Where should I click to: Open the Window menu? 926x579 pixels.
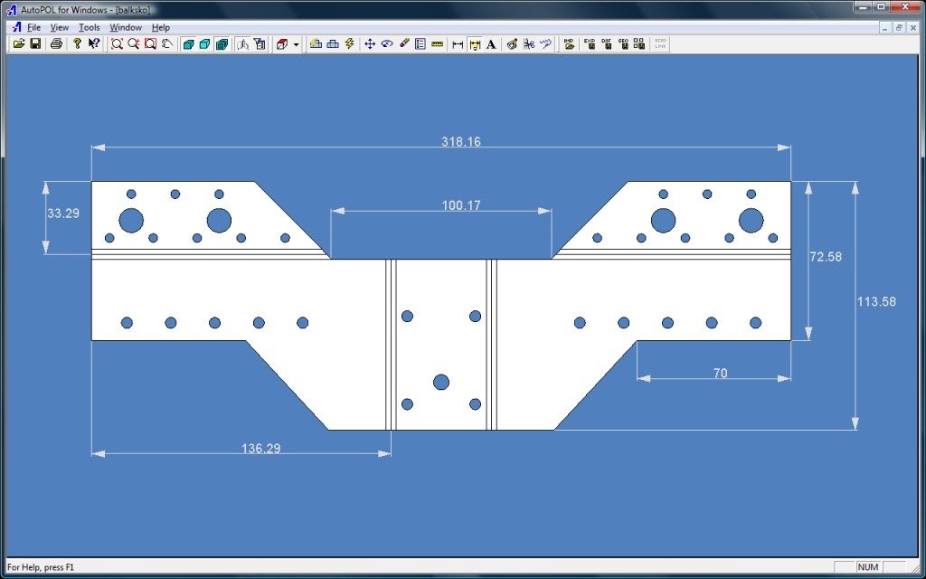click(x=126, y=27)
